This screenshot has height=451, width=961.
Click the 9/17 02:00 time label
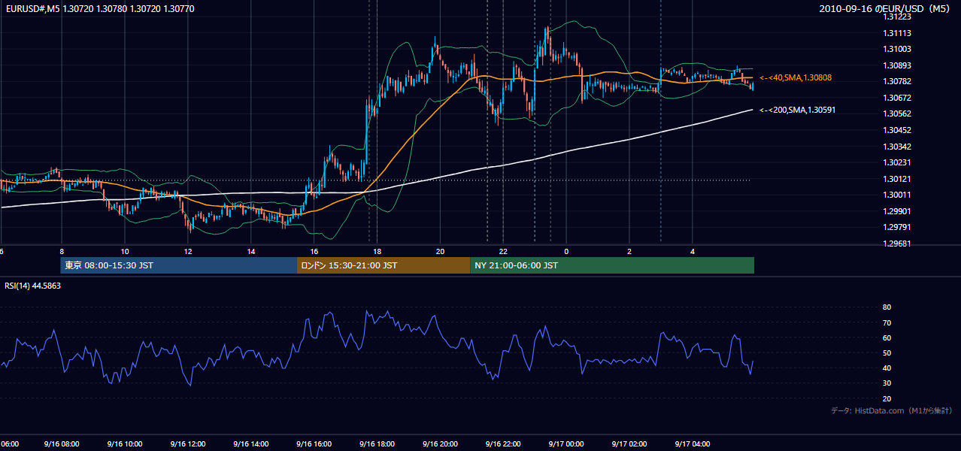629,444
